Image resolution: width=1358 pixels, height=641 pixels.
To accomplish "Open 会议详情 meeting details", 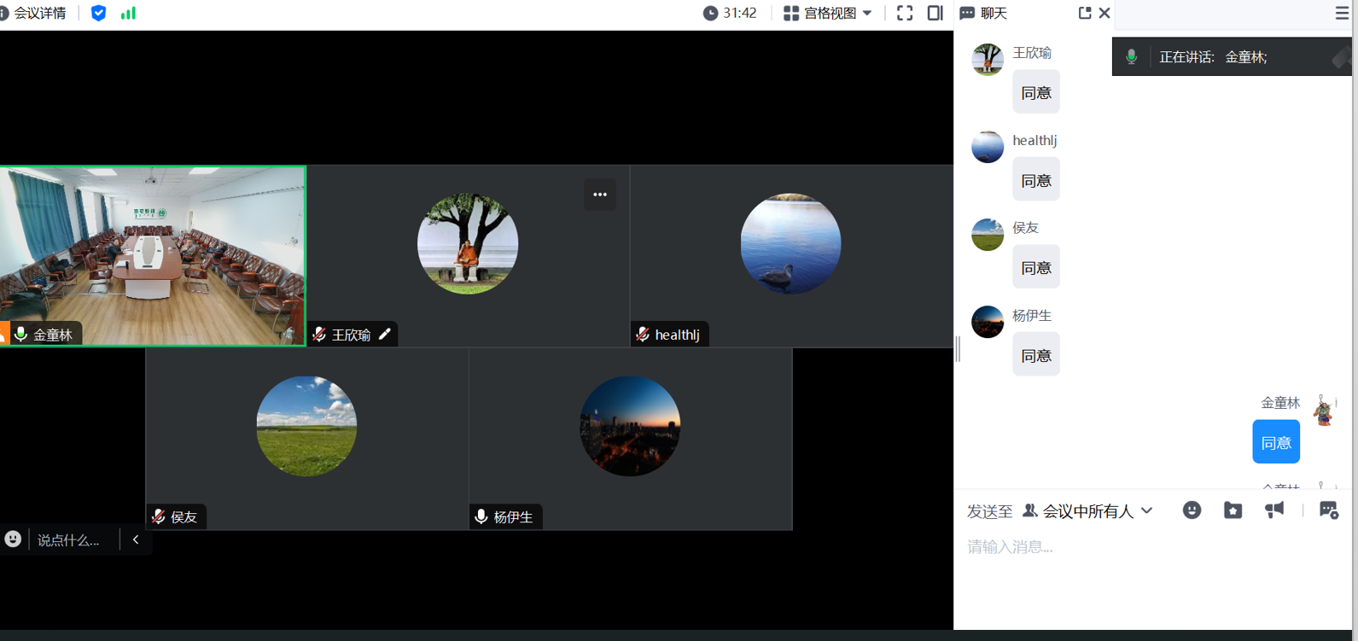I will (36, 13).
